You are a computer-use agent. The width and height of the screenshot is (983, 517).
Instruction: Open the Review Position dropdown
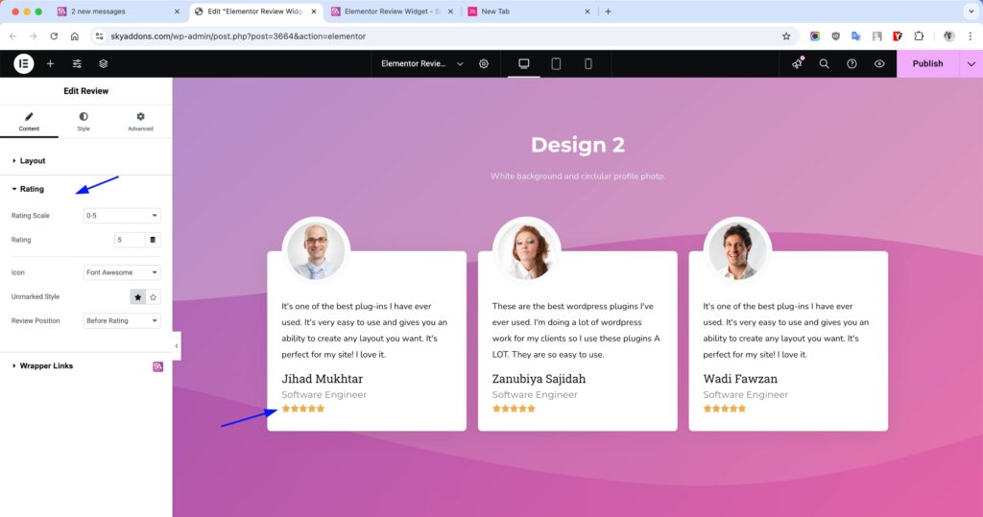[122, 321]
